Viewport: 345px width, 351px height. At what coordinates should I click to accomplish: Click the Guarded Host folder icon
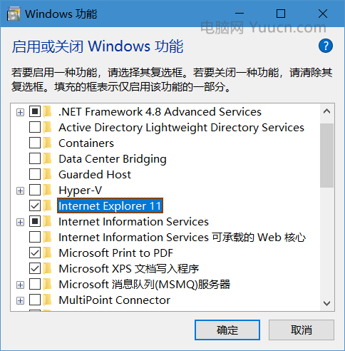pyautogui.click(x=48, y=175)
